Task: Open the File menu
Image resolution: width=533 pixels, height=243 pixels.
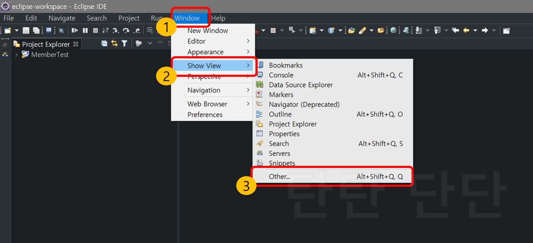Action: click(x=9, y=18)
